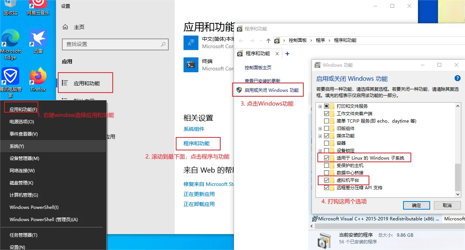Toggle the 打印和文件服务 checkbox

point(327,106)
